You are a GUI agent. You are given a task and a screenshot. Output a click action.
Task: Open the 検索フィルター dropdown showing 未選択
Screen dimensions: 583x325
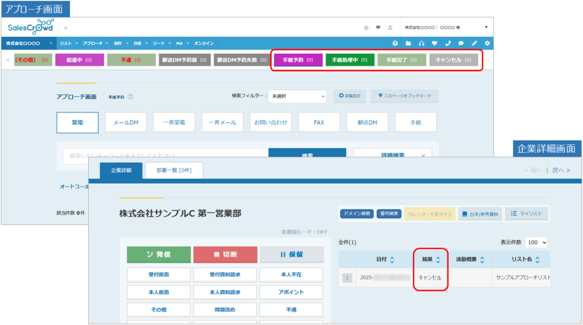pos(297,96)
